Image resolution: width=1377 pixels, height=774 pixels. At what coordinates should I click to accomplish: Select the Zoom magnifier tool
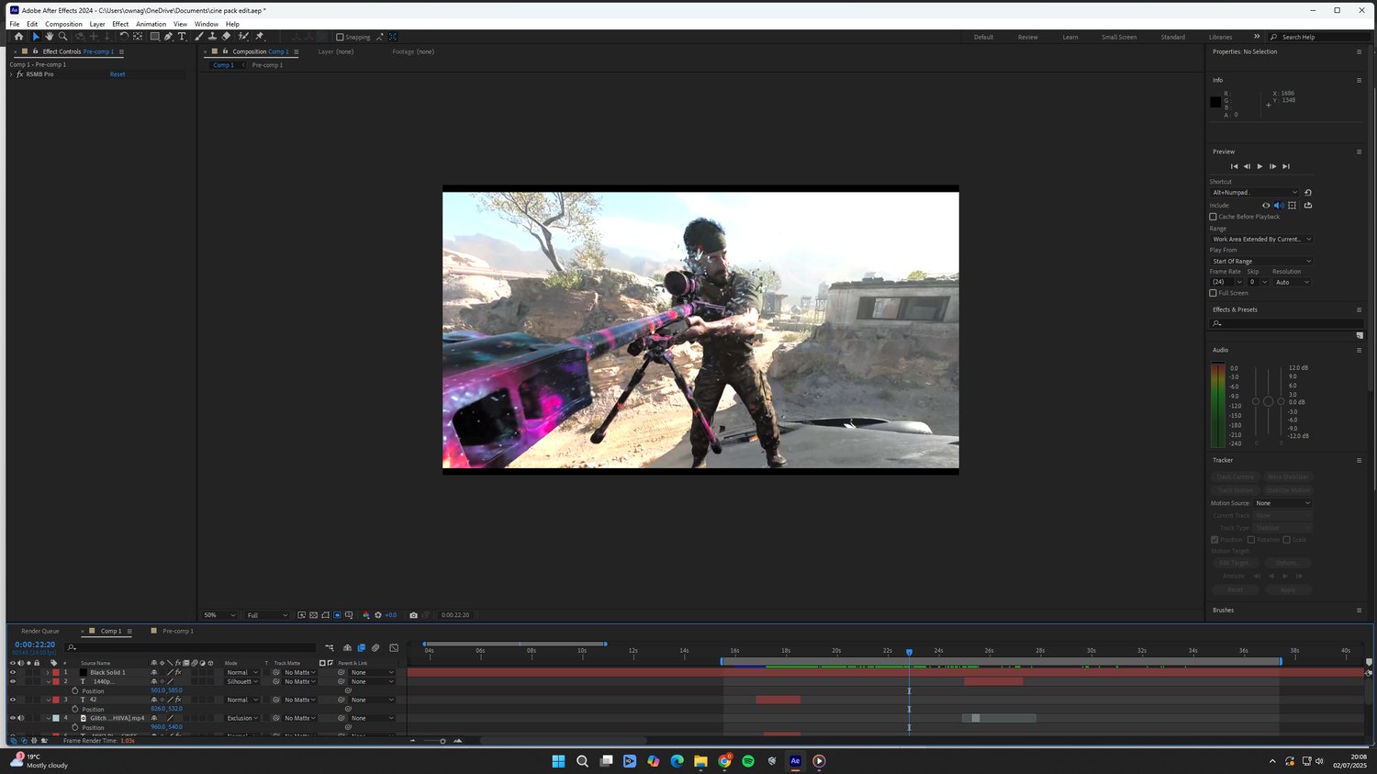click(x=62, y=37)
